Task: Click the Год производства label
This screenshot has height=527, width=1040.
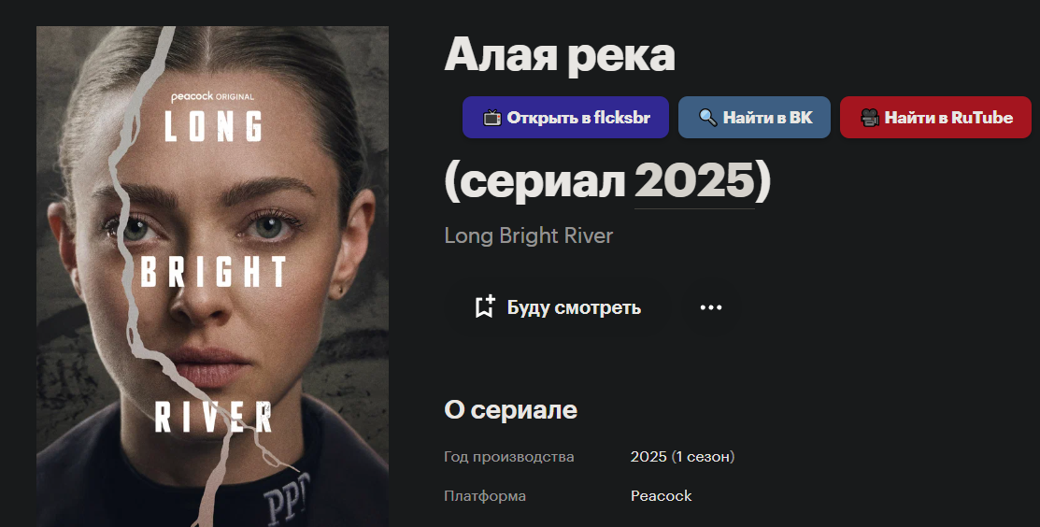Action: [x=508, y=458]
